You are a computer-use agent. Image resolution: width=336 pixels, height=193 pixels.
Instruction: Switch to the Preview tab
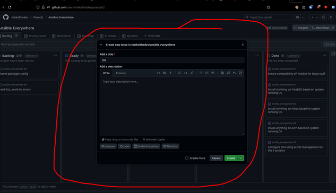pyautogui.click(x=120, y=73)
